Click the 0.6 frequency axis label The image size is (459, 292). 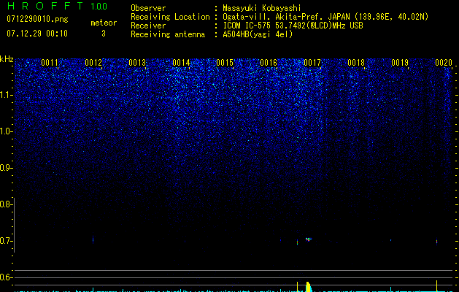[6, 277]
